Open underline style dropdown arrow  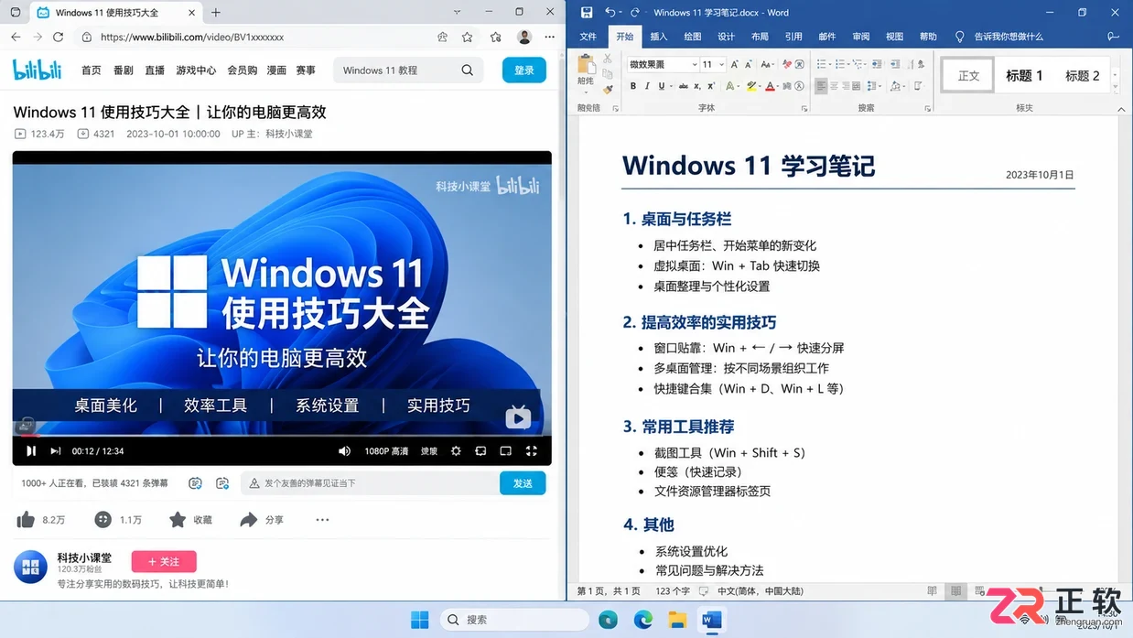[670, 86]
